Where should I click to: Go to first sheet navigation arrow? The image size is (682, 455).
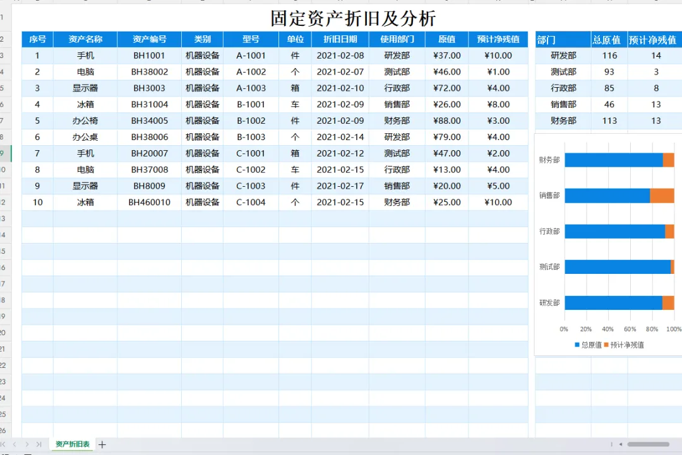[x=3, y=444]
